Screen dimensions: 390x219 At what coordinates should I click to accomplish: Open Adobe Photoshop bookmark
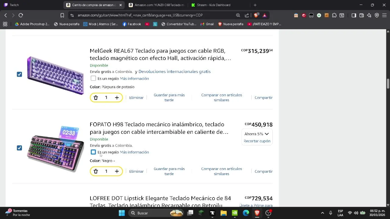click(32, 24)
